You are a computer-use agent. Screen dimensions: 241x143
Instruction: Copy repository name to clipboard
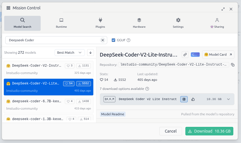pyautogui.click(x=233, y=65)
